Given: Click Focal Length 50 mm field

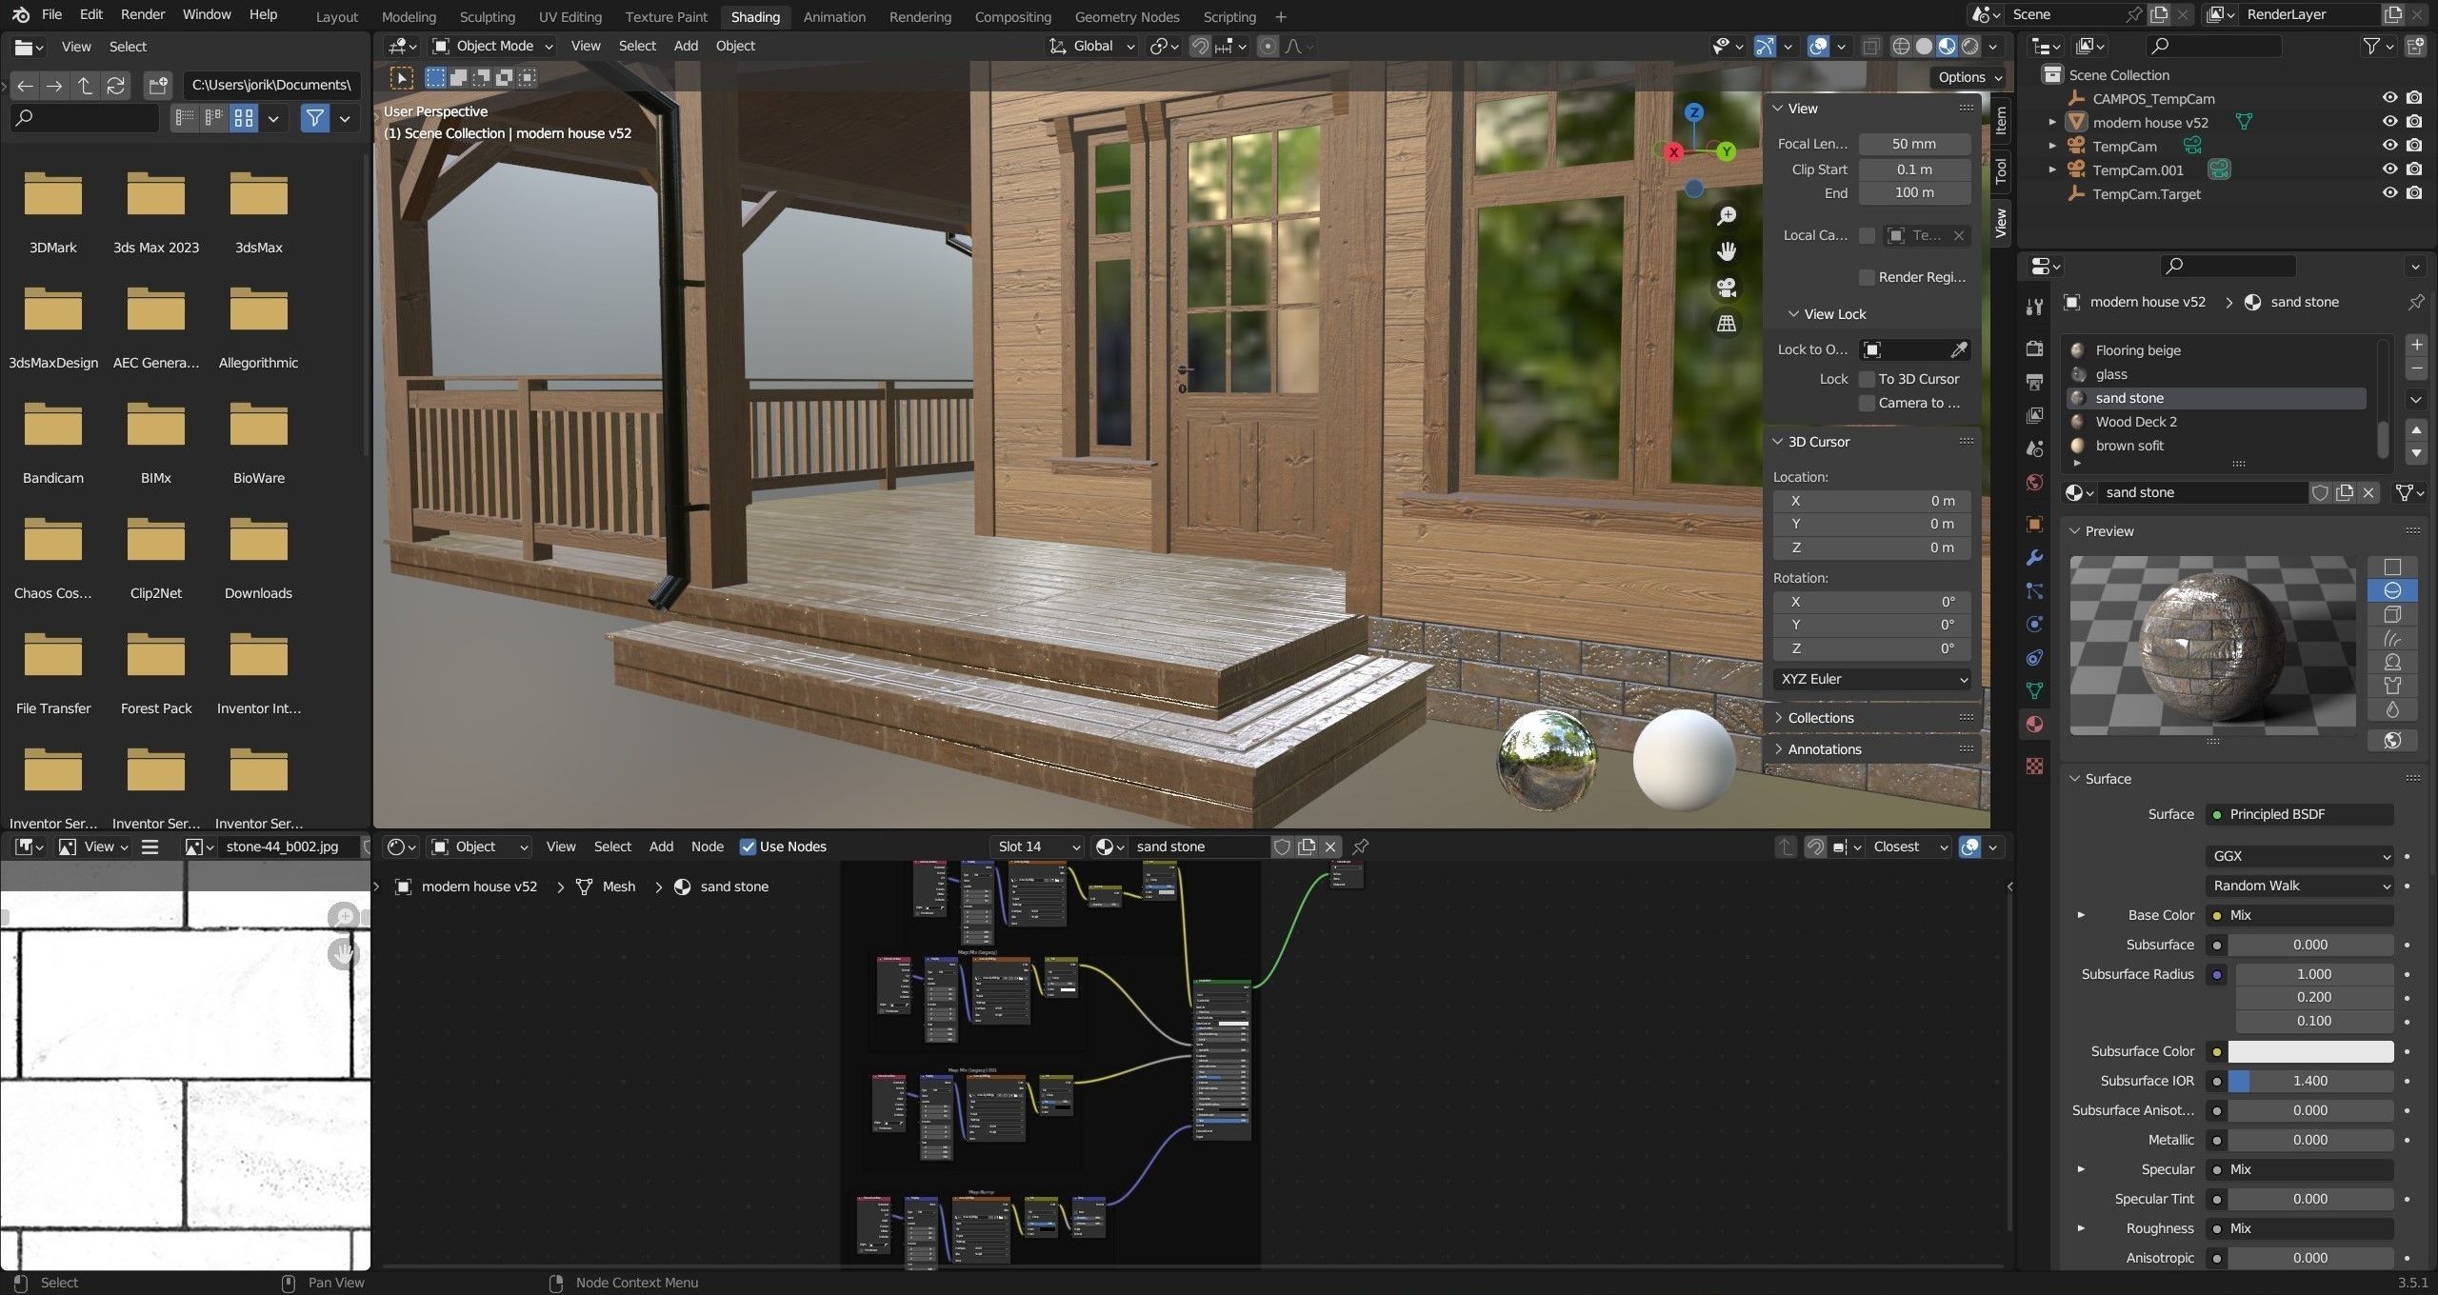Looking at the screenshot, I should pos(1914,144).
